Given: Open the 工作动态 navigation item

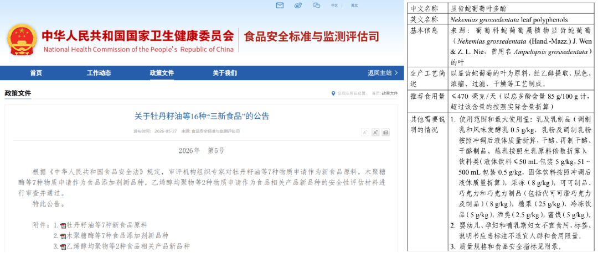Looking at the screenshot, I should click(99, 73).
